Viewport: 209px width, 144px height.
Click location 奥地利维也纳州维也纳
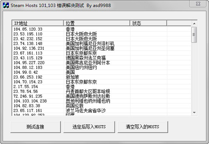[88, 101]
